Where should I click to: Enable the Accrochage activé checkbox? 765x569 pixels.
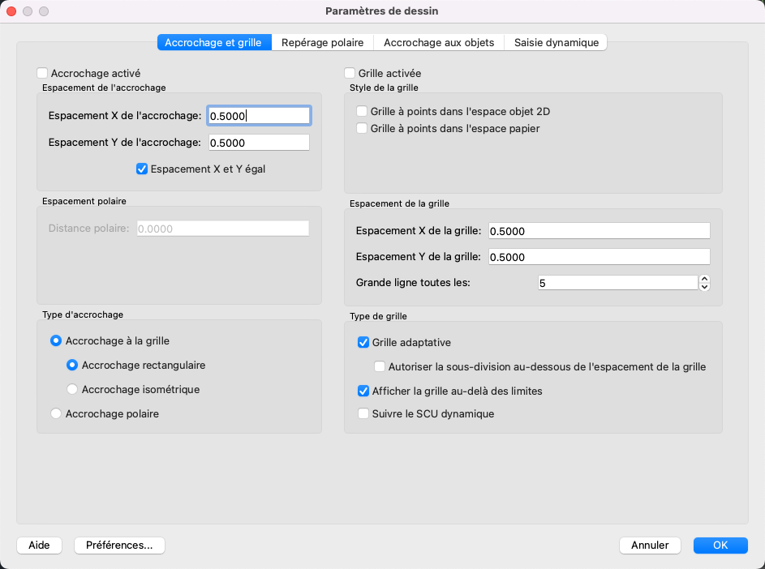[43, 73]
